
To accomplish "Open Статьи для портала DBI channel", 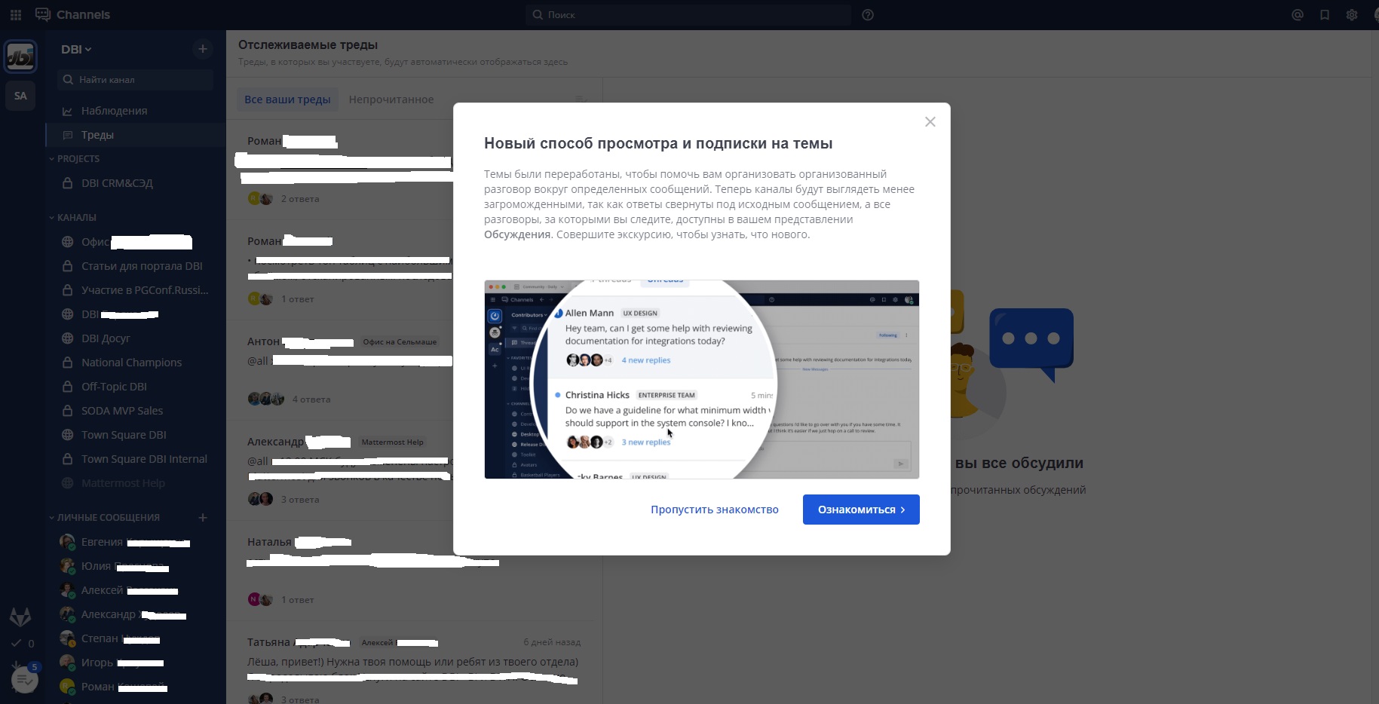I will pyautogui.click(x=136, y=266).
